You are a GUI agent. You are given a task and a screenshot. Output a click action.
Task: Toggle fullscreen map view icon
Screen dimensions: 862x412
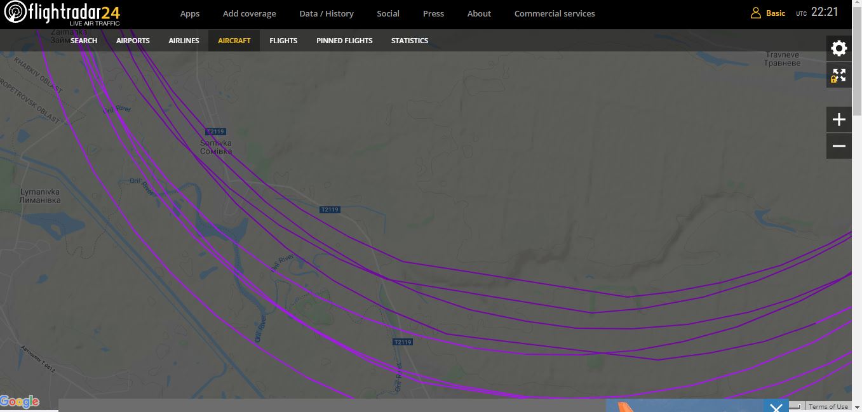[838, 76]
